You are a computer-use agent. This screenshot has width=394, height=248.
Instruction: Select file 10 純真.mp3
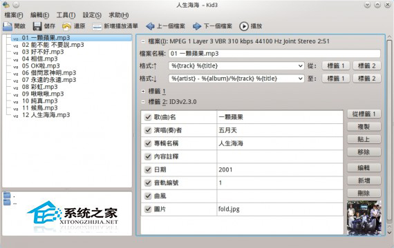(39, 101)
